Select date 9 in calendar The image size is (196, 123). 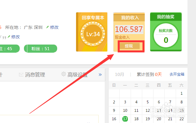pos(114,110)
